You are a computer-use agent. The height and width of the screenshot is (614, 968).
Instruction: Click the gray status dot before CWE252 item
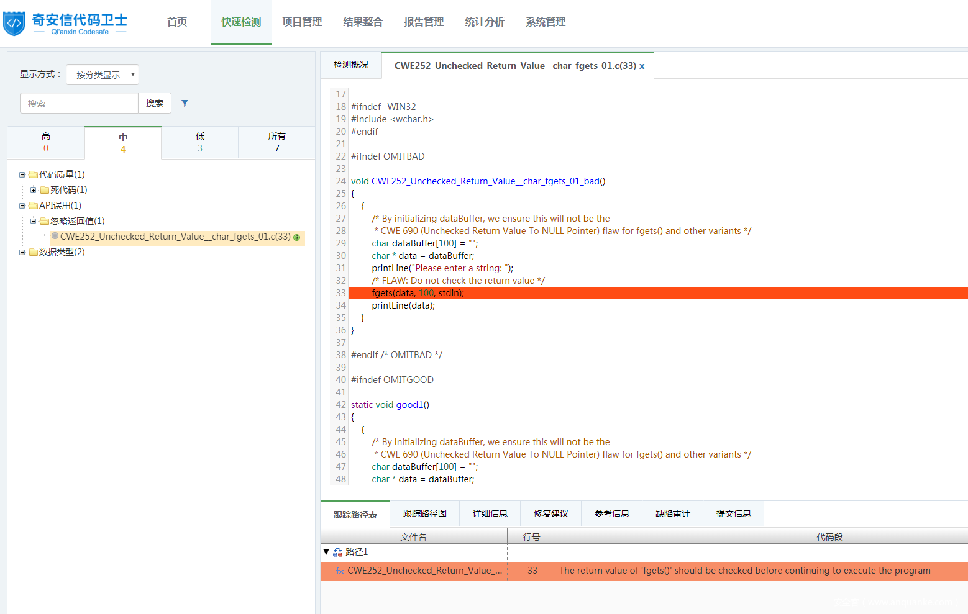tap(55, 236)
